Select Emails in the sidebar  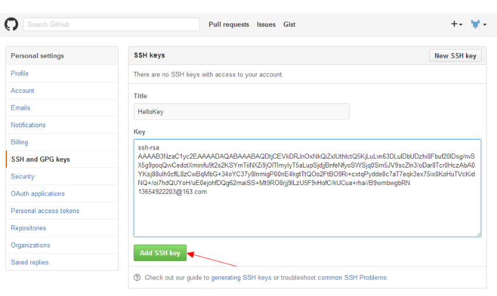[62, 108]
